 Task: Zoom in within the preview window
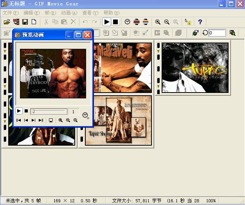pyautogui.click(x=61, y=120)
